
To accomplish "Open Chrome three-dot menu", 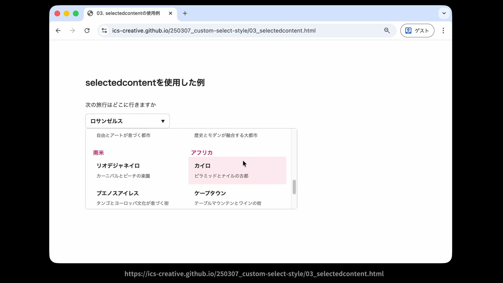I will 443,31.
